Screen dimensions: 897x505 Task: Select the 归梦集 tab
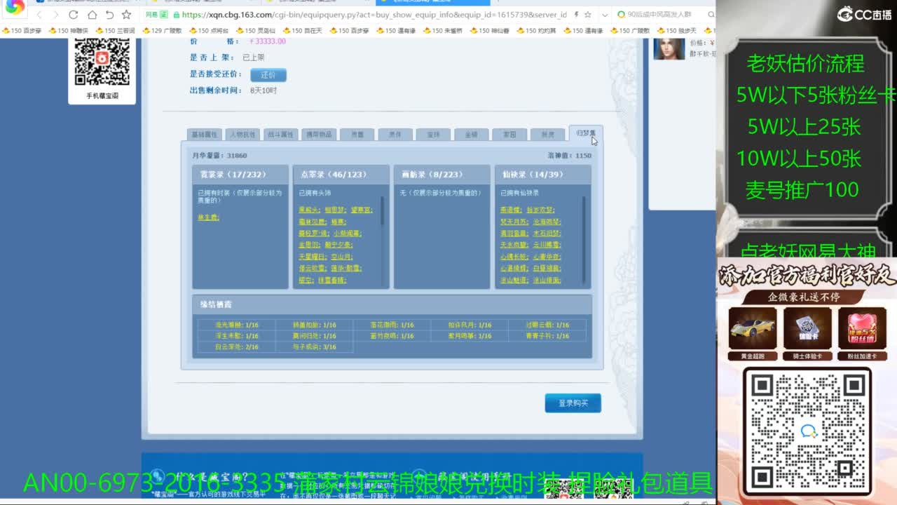pos(586,133)
